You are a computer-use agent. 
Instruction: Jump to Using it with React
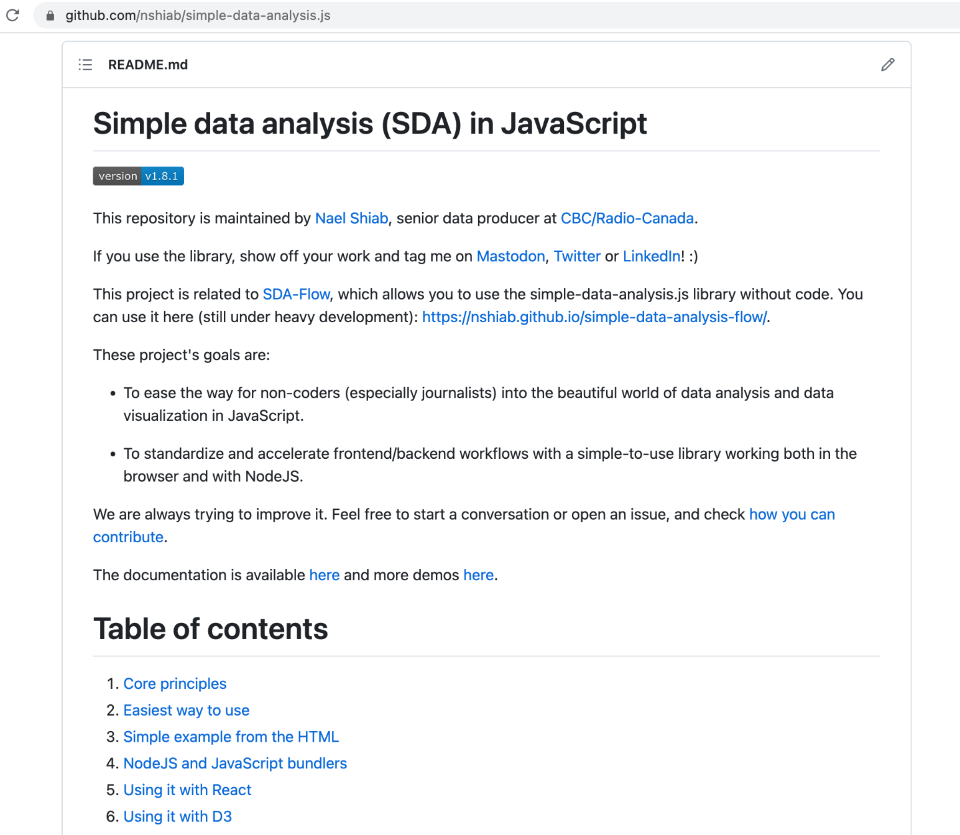(187, 790)
